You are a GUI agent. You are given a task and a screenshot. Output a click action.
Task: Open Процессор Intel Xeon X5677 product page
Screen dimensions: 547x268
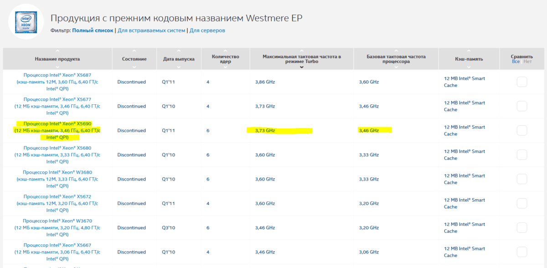(57, 106)
